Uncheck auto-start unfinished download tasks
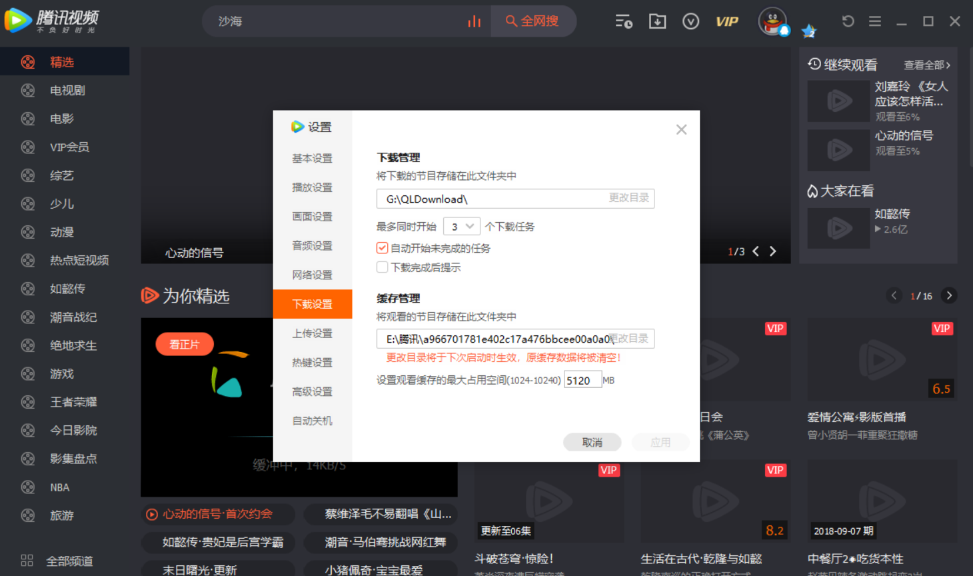 (x=382, y=247)
